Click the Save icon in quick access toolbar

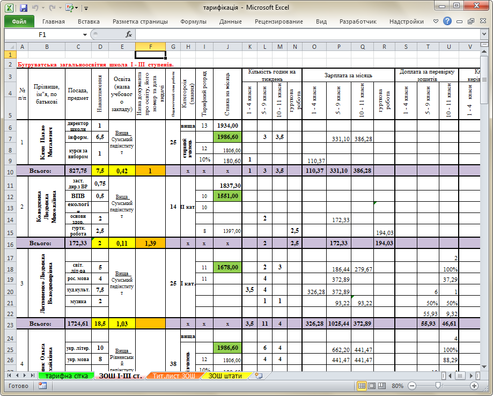(23, 8)
